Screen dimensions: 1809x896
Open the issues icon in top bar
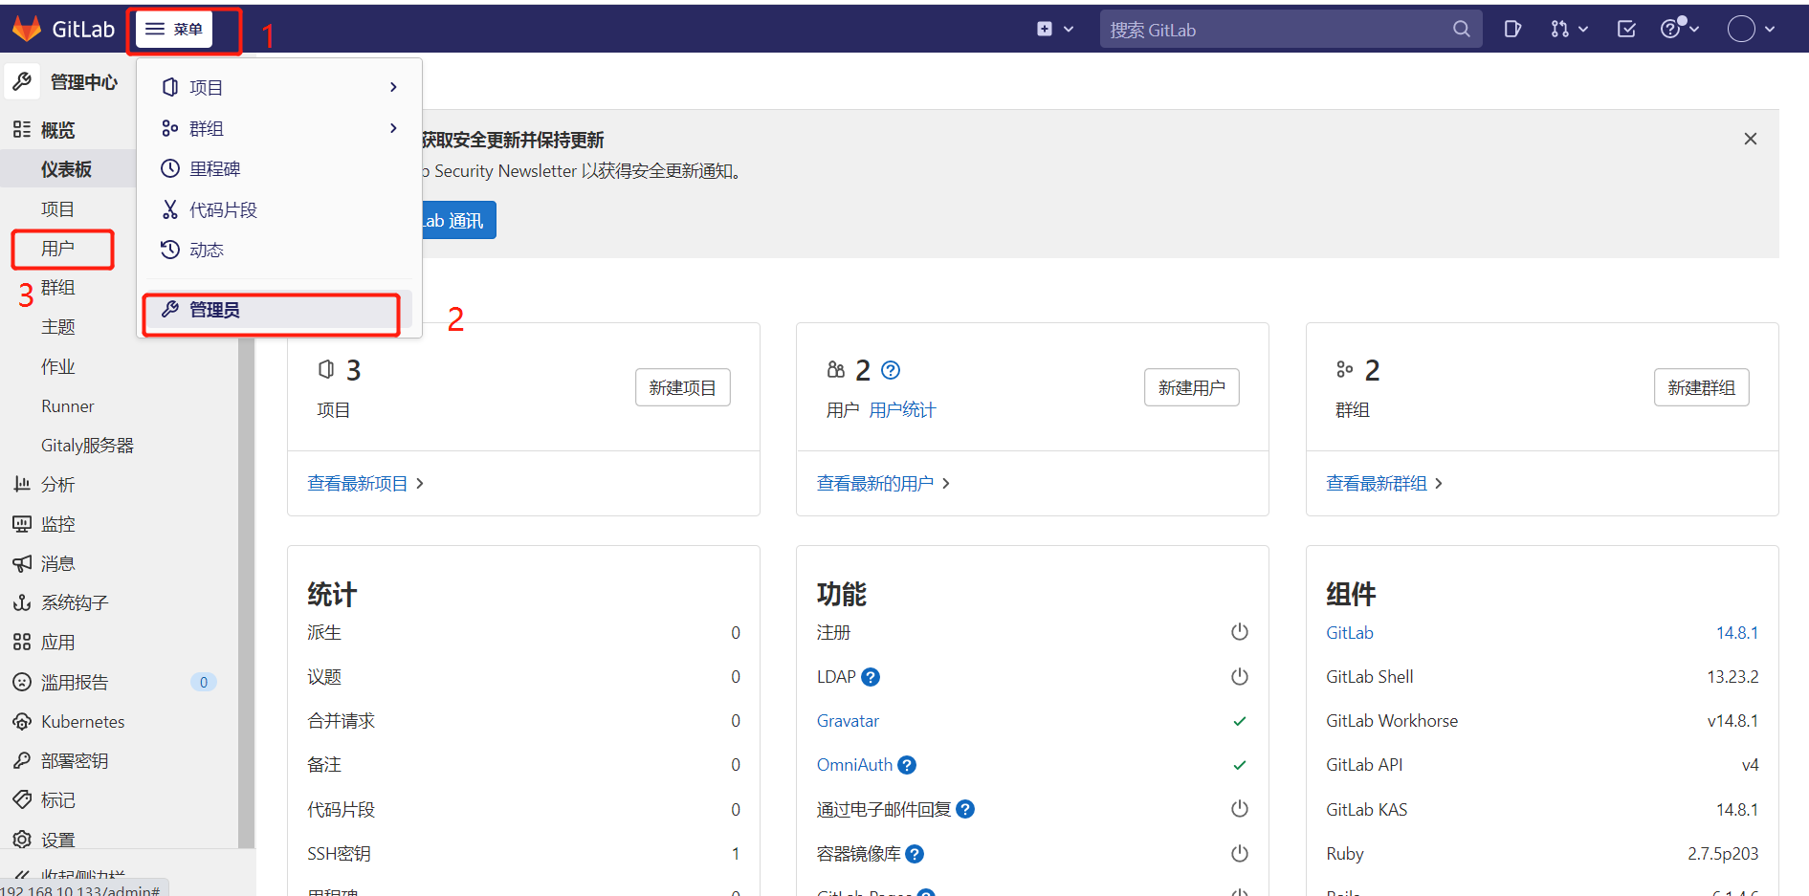pyautogui.click(x=1512, y=30)
